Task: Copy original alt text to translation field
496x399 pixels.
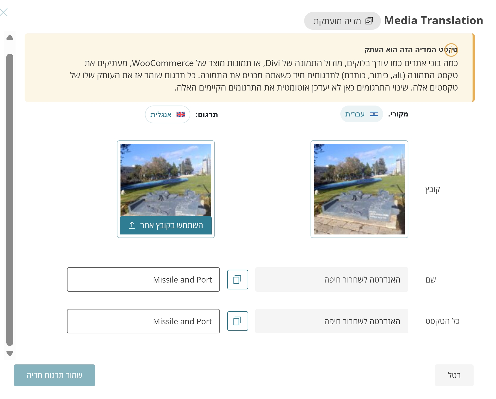Action: (237, 321)
